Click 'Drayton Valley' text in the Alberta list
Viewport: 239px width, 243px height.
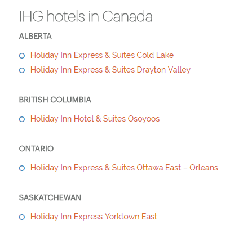(x=163, y=70)
